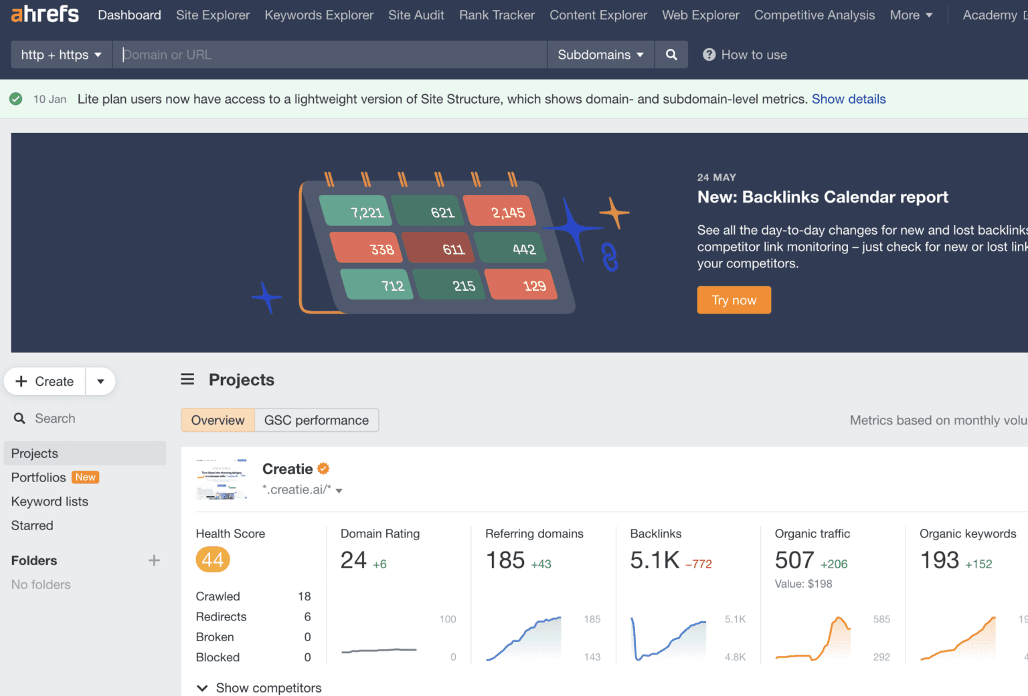The height and width of the screenshot is (696, 1028).
Task: Open Content Explorer in the top menu
Action: [598, 15]
